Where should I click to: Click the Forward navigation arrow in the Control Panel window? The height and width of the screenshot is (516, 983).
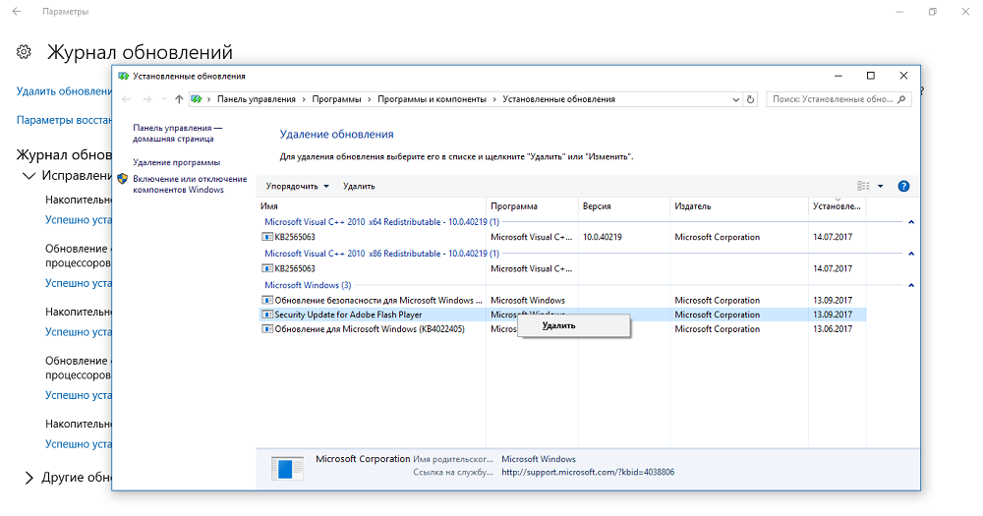(x=147, y=99)
